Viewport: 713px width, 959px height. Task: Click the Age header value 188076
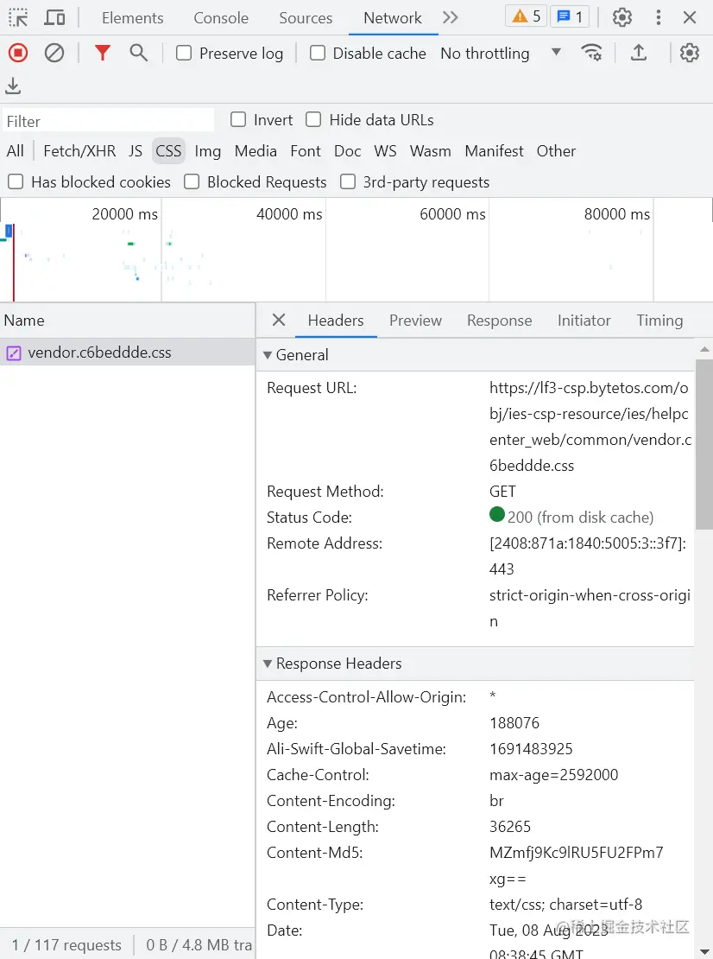pyautogui.click(x=514, y=723)
